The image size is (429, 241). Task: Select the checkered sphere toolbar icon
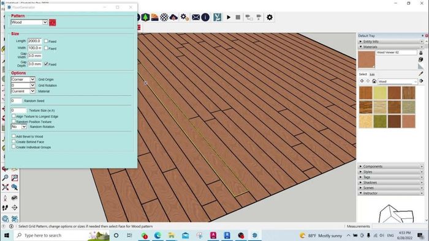pos(164,17)
